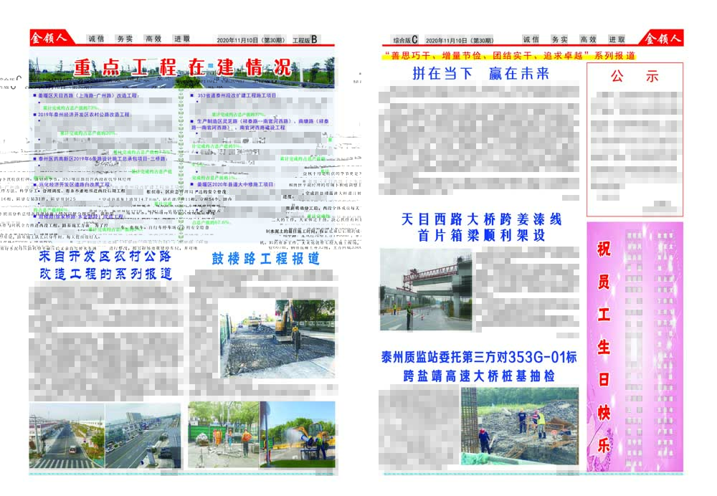Click the right page date 2020年11月10日(第30期)
This screenshot has width=717, height=496.
(x=460, y=40)
